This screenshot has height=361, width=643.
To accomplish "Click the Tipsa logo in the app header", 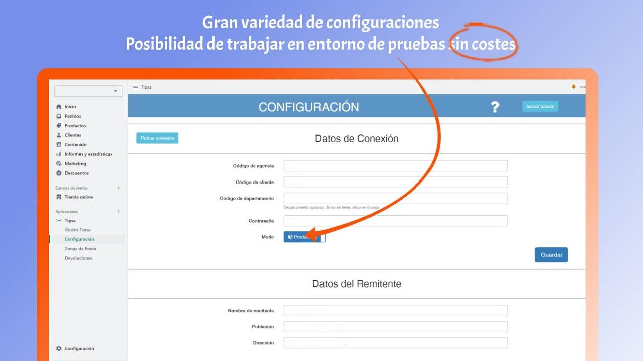I will click(135, 87).
